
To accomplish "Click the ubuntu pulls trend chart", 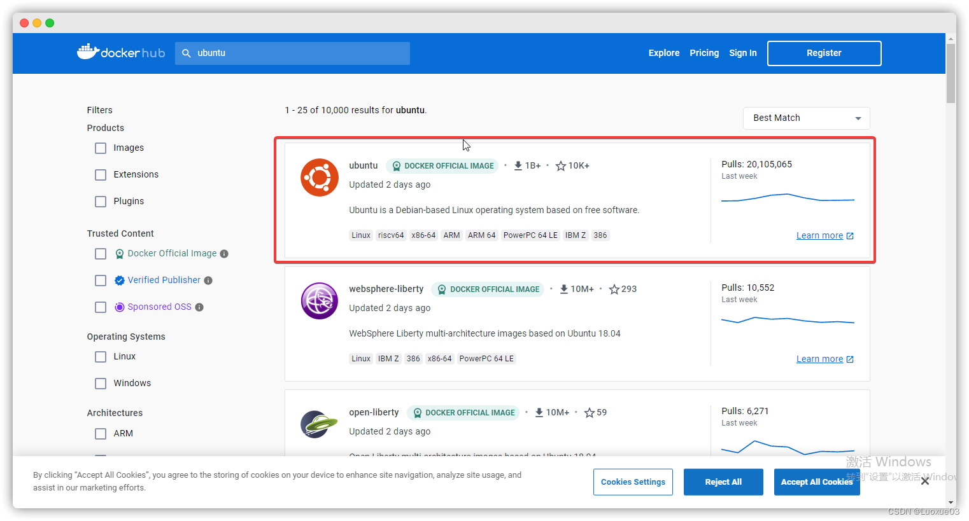I will click(788, 198).
